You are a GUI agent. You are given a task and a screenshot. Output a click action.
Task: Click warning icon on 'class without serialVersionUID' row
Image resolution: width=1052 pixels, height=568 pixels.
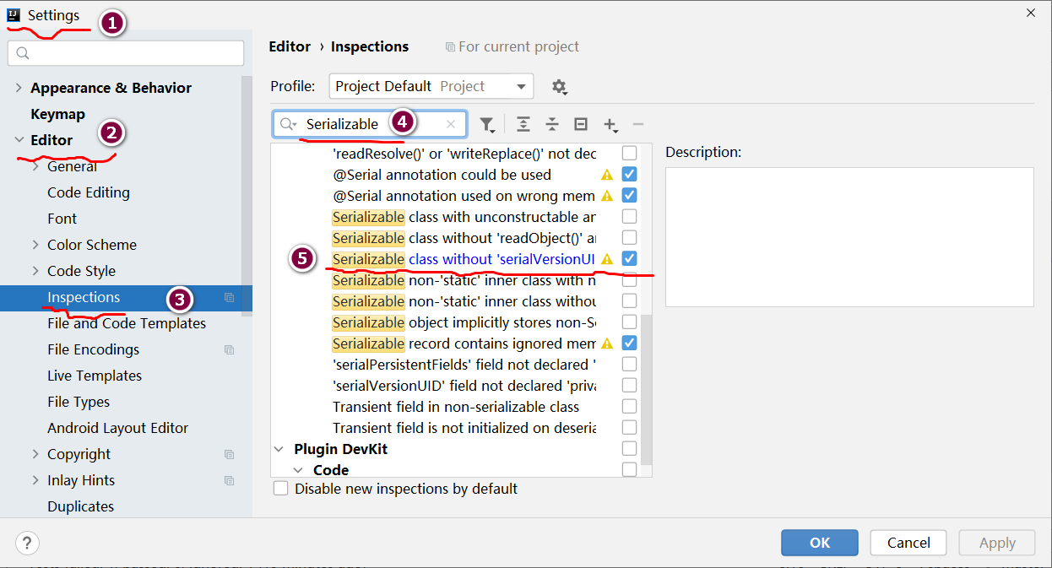click(x=606, y=259)
